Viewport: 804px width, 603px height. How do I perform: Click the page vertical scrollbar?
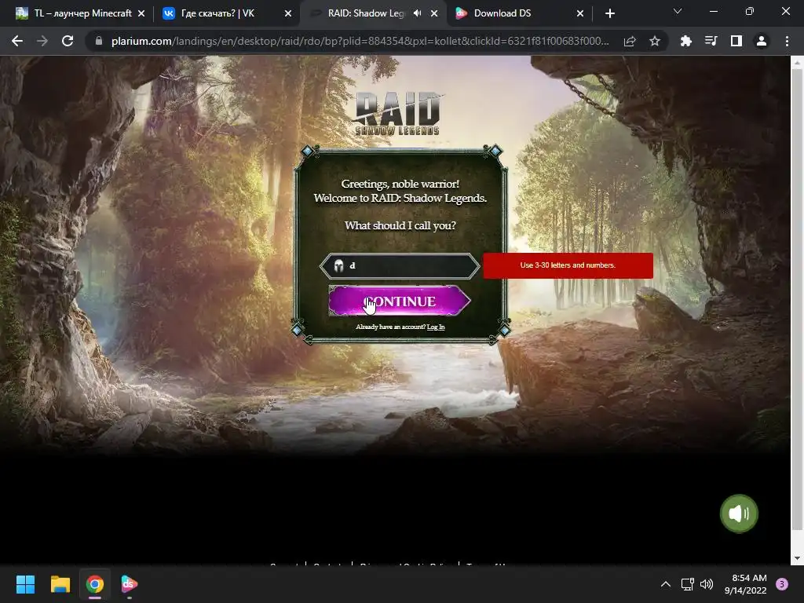pos(797,299)
